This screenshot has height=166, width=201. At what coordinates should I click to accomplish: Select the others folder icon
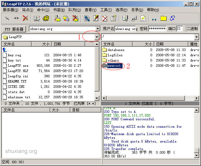[x=105, y=60]
